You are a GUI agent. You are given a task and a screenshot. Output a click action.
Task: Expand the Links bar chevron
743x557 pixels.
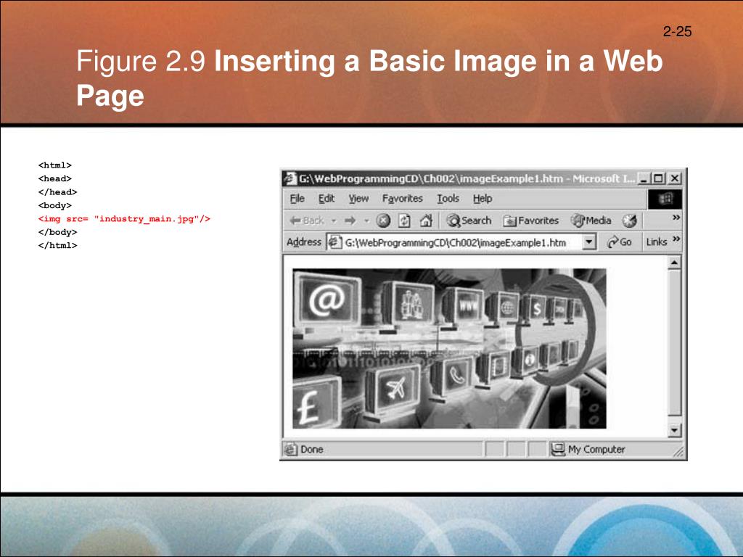click(676, 239)
